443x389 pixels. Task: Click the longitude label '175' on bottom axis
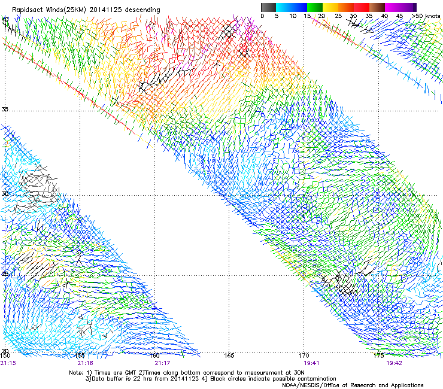pyautogui.click(x=378, y=355)
